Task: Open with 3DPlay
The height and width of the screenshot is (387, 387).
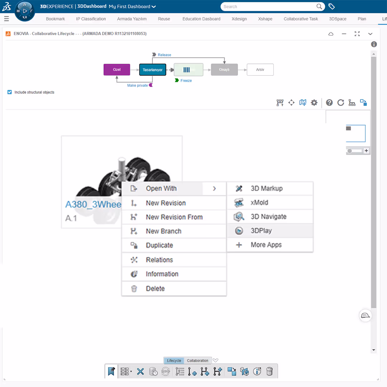Action: [270, 231]
